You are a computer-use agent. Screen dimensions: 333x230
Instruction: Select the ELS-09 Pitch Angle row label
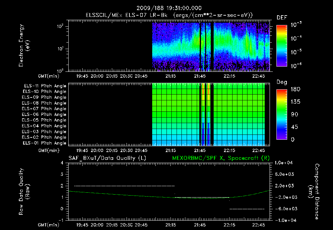44,97
